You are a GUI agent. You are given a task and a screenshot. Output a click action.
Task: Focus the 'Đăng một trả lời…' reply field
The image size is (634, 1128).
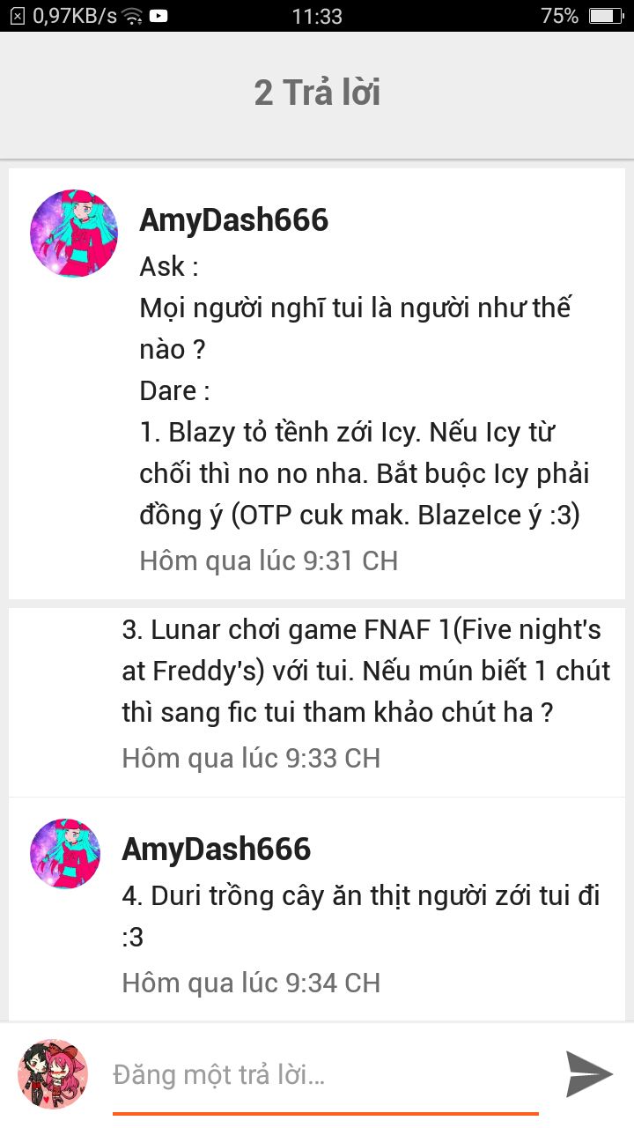tap(326, 1075)
